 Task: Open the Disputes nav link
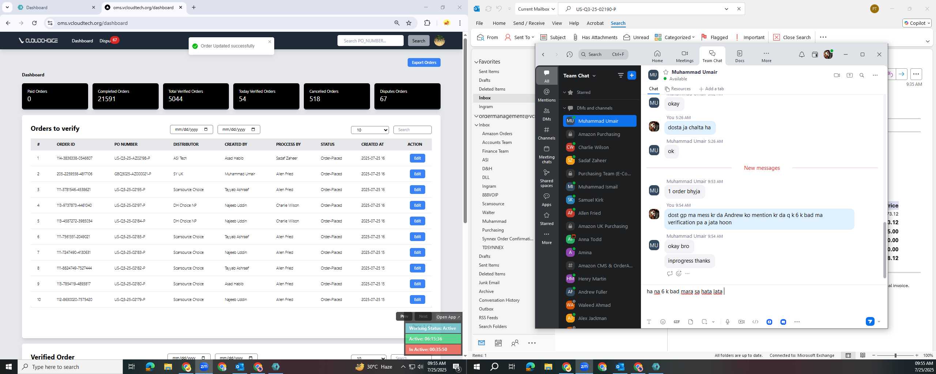[105, 41]
